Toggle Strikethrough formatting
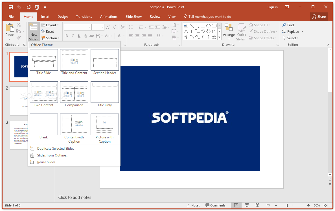The image size is (335, 211). click(x=92, y=36)
